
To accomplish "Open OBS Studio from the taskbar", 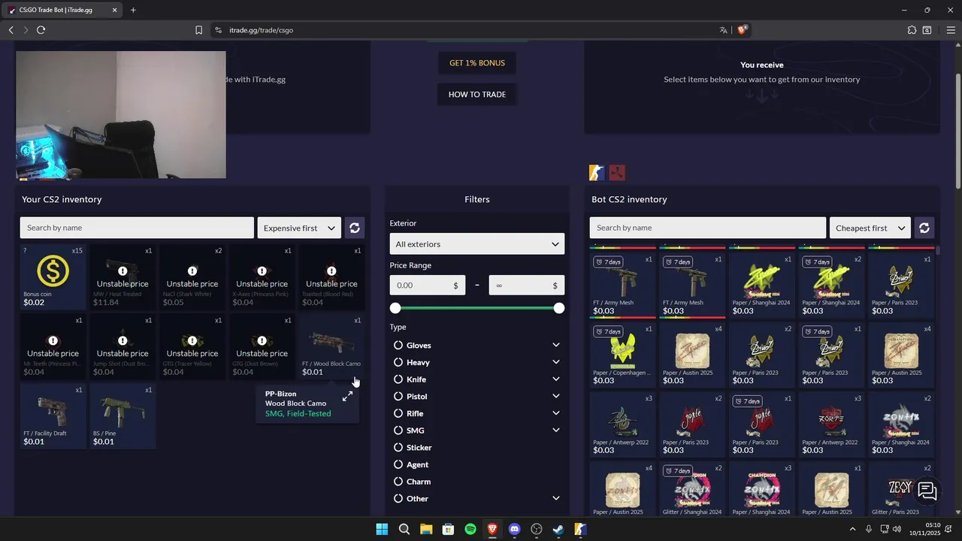I will pyautogui.click(x=537, y=529).
